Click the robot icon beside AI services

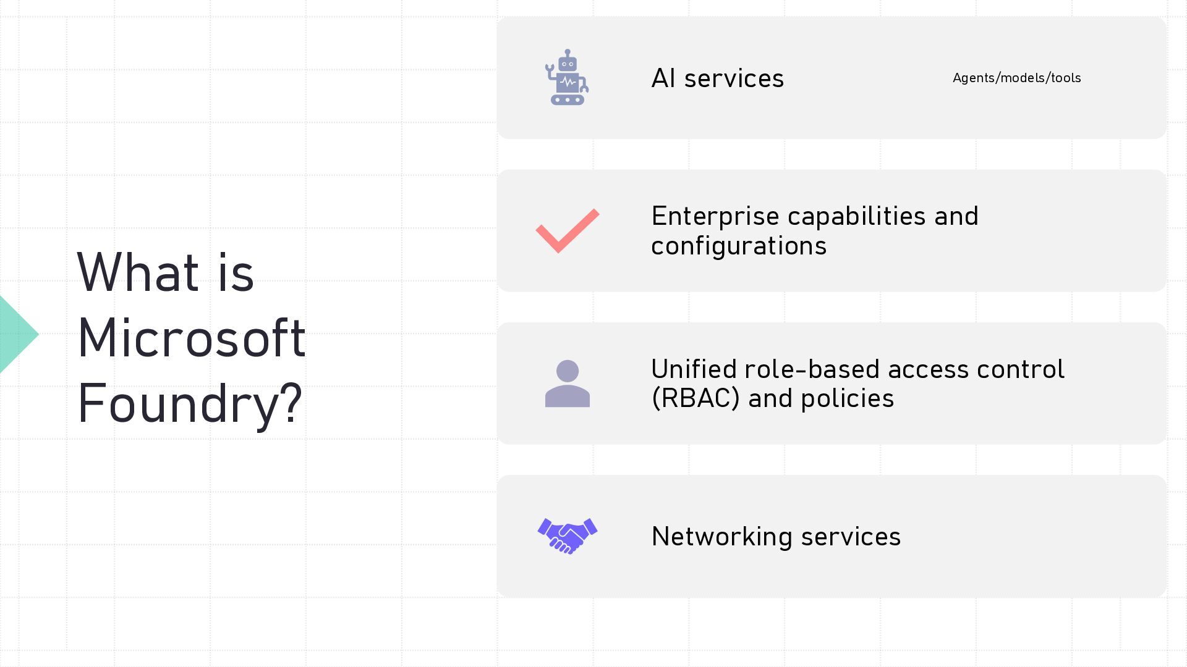567,77
